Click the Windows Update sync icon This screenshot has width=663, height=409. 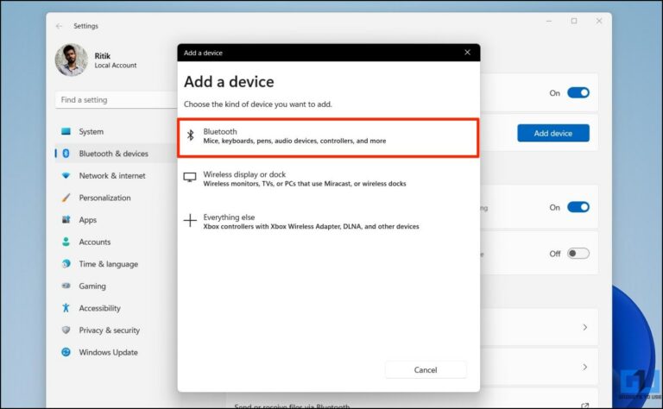coord(66,352)
